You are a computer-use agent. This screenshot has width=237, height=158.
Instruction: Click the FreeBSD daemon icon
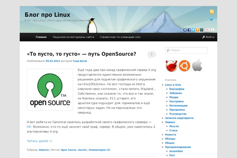(171, 66)
